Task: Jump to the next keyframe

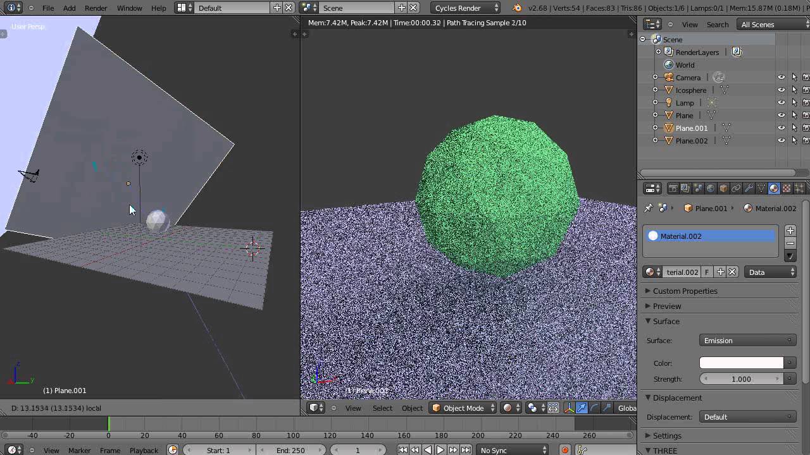Action: (453, 450)
